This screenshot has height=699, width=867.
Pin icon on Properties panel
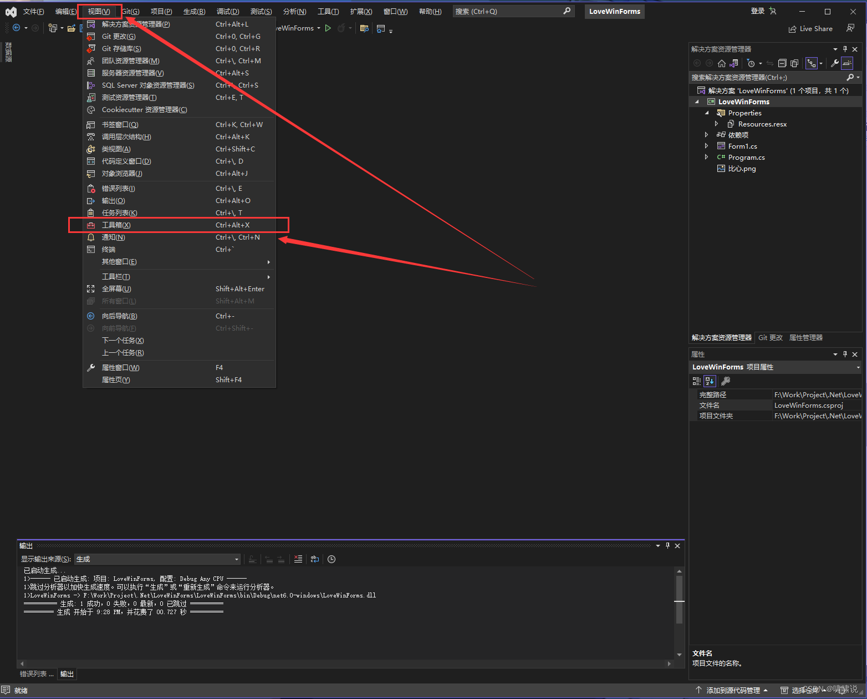(845, 354)
